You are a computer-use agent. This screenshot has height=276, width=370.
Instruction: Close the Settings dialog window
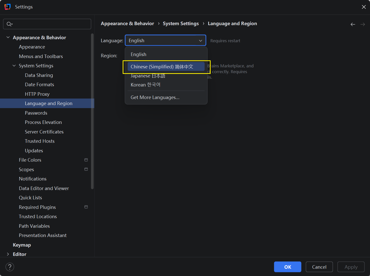[363, 7]
